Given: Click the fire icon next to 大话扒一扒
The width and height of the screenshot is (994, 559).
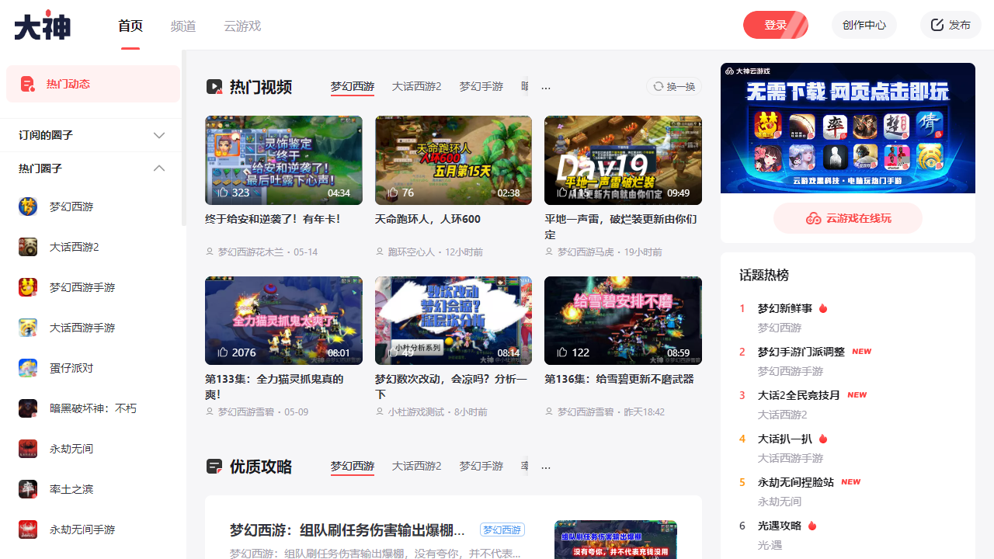Looking at the screenshot, I should pyautogui.click(x=823, y=439).
